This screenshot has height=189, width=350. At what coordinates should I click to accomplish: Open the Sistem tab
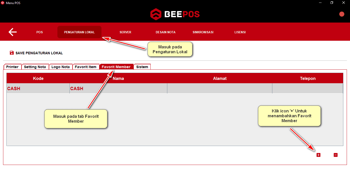pos(142,67)
